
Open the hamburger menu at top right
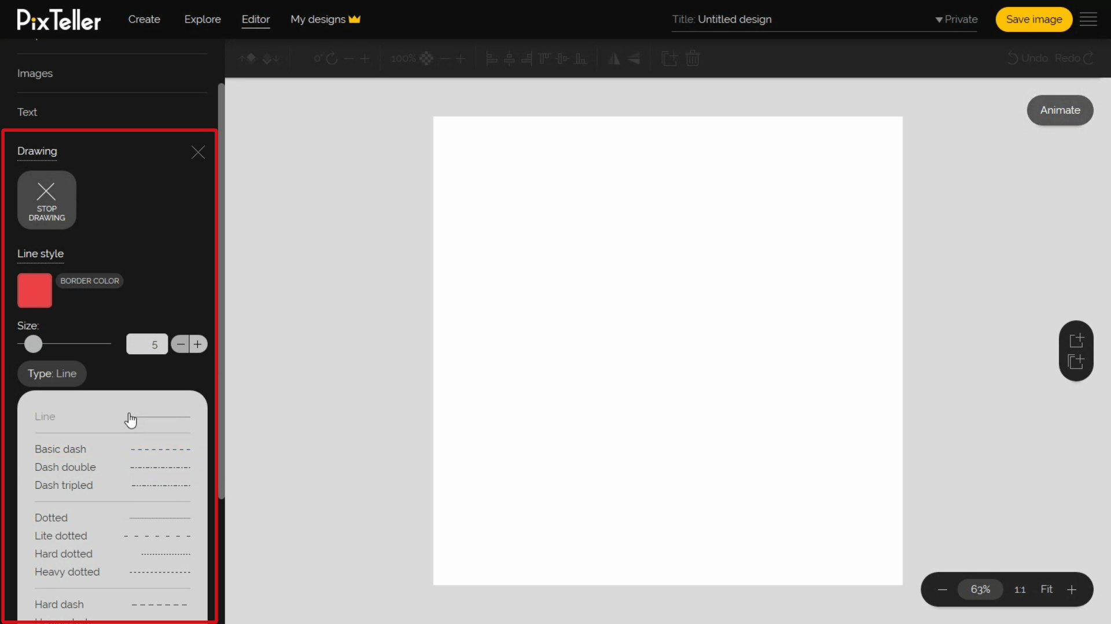tap(1088, 19)
